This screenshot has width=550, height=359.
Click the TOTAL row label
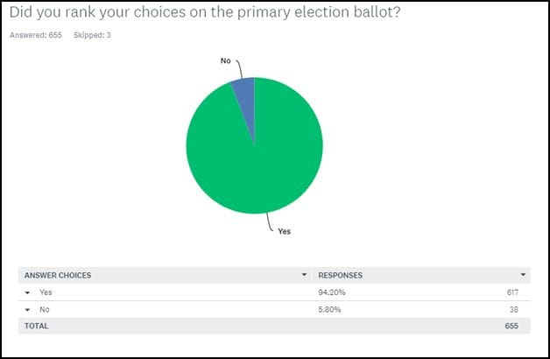pos(37,326)
